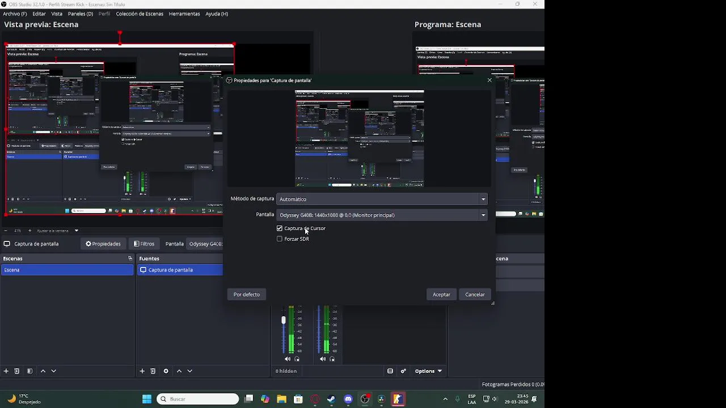Image resolution: width=726 pixels, height=408 pixels.
Task: Delete selected scene with trash icon
Action: [x=17, y=371]
